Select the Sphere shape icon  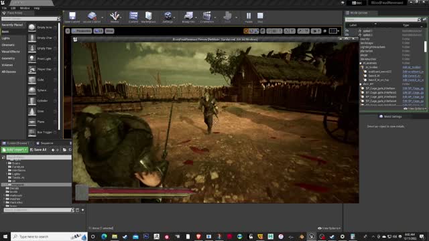coord(32,90)
